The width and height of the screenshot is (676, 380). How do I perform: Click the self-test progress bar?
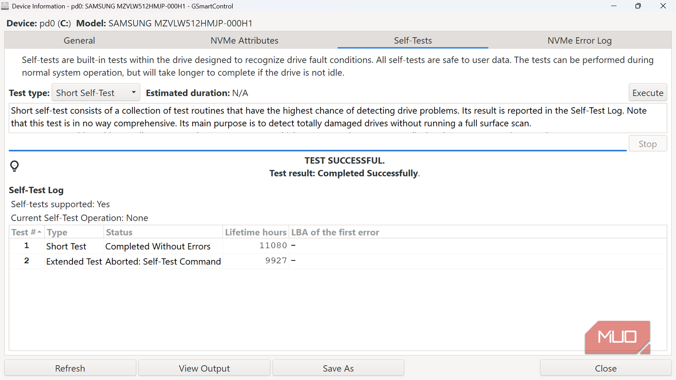tap(318, 150)
